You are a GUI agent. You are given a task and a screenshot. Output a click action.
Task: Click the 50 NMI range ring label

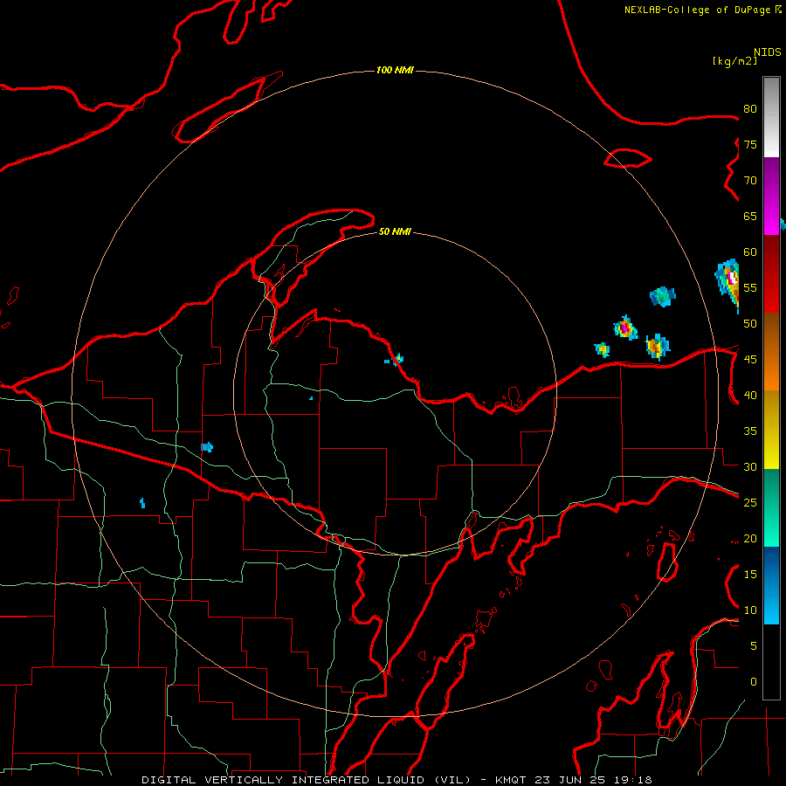coord(395,231)
